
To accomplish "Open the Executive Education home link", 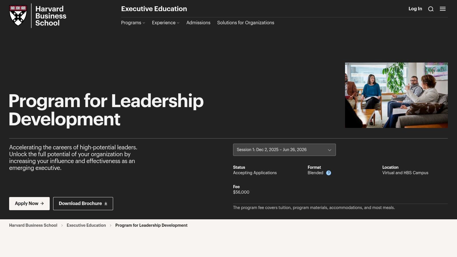I will coord(154,9).
